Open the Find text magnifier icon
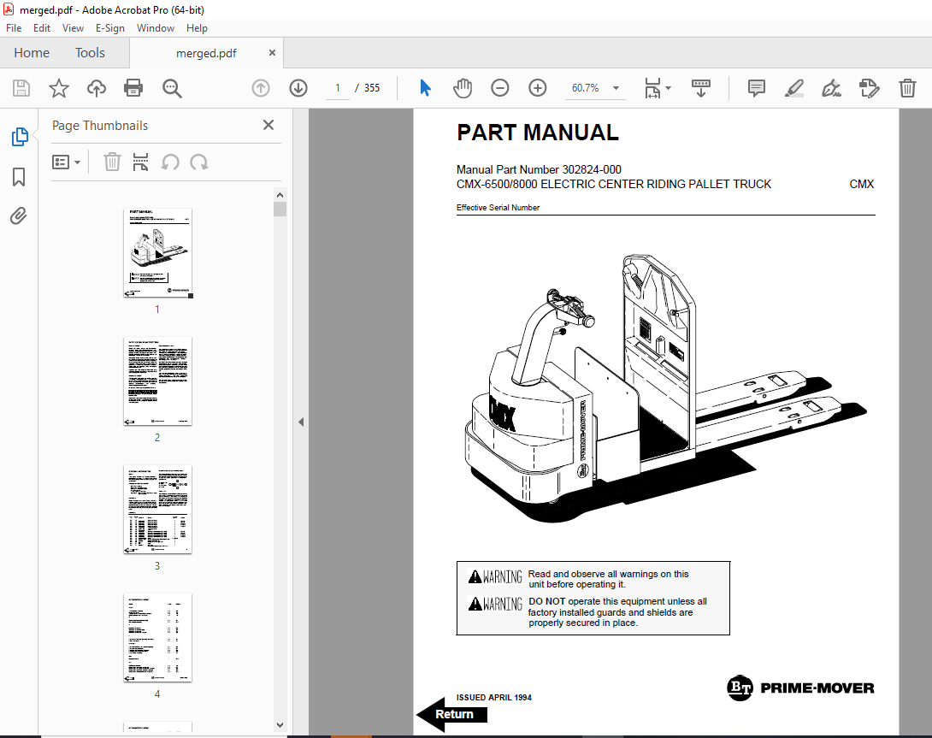Image resolution: width=932 pixels, height=738 pixels. (172, 88)
